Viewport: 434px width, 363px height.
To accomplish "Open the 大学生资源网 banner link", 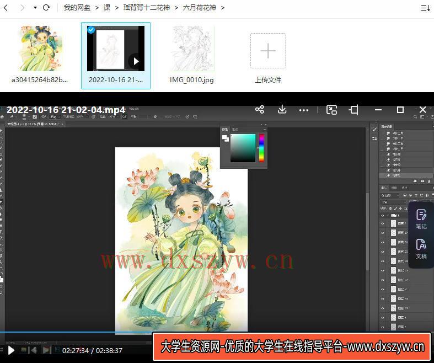I will point(292,347).
